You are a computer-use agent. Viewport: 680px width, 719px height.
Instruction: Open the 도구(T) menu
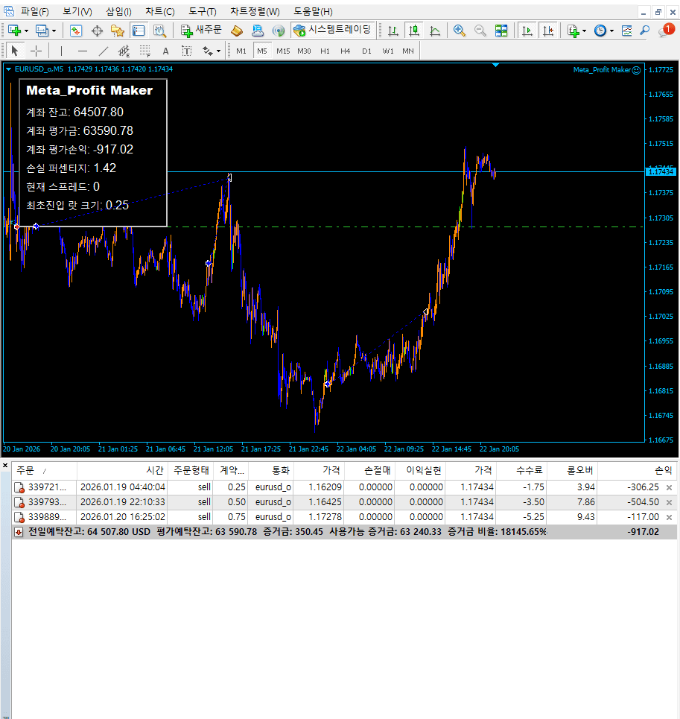click(202, 11)
